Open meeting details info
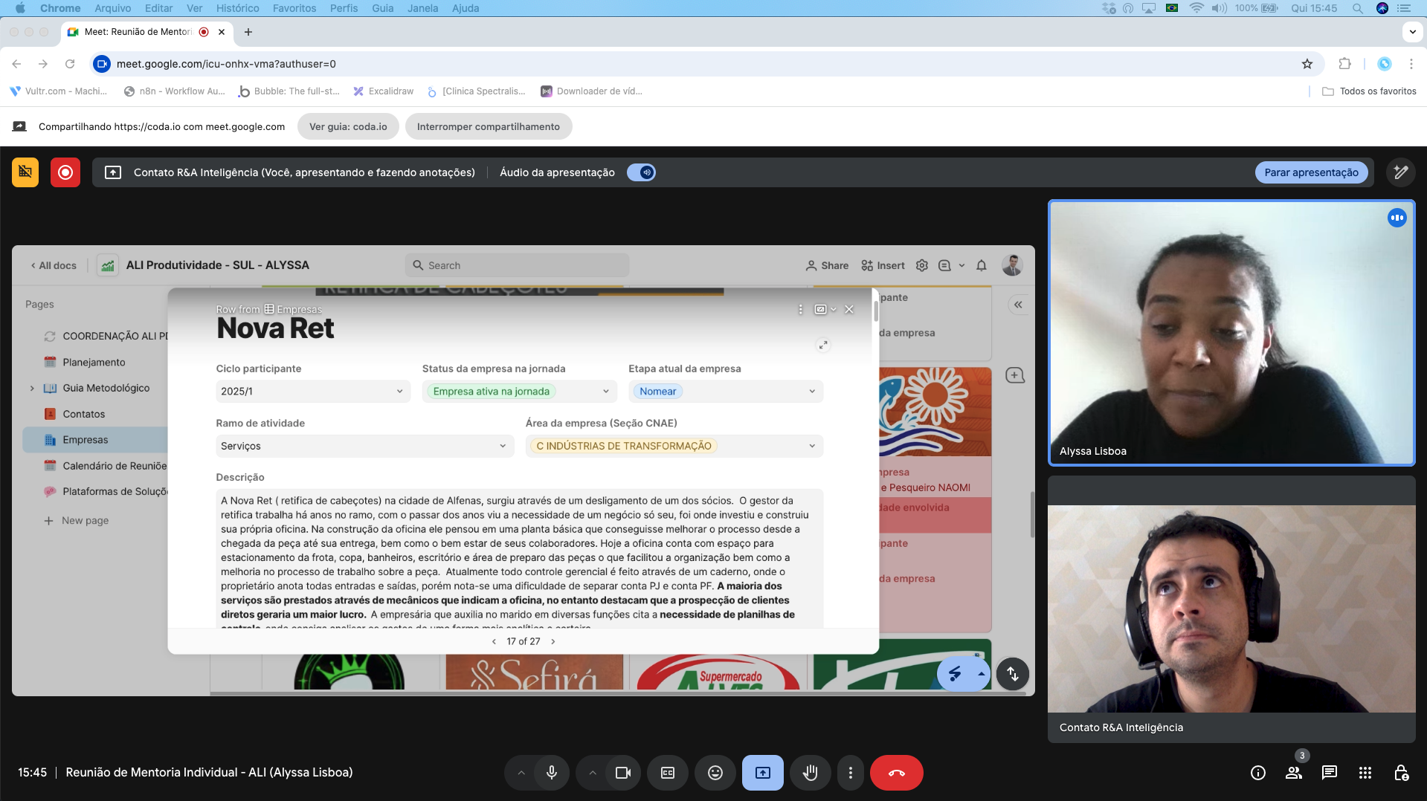 pos(1258,773)
